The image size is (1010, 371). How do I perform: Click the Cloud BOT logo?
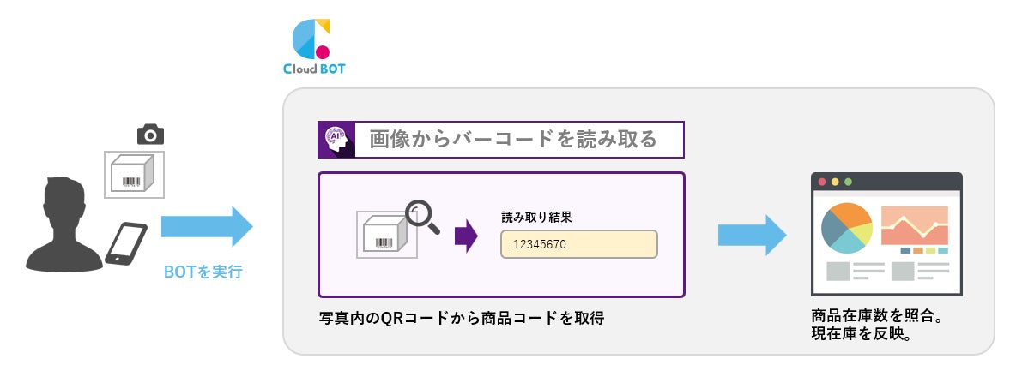pos(314,46)
